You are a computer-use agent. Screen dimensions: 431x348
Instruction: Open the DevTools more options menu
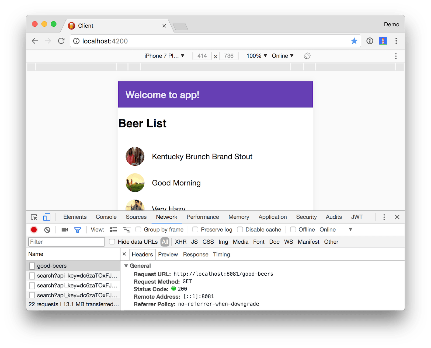point(384,217)
